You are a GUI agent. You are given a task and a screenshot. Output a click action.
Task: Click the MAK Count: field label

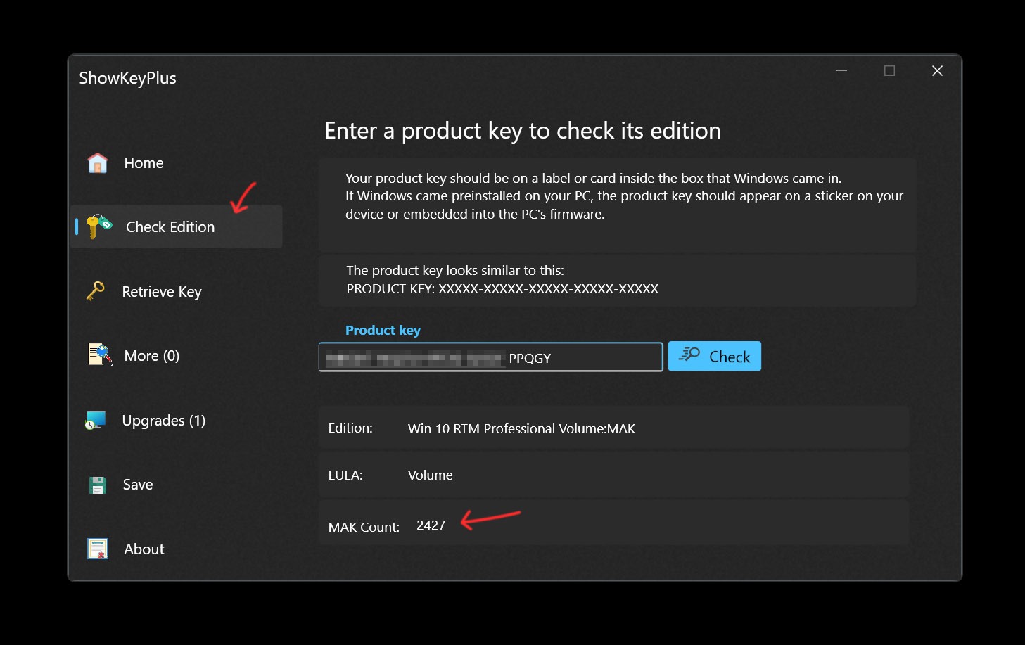click(364, 527)
